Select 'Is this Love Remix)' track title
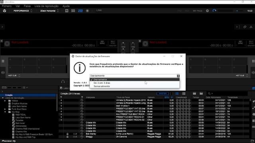The image size is (255, 143). pos(125,134)
